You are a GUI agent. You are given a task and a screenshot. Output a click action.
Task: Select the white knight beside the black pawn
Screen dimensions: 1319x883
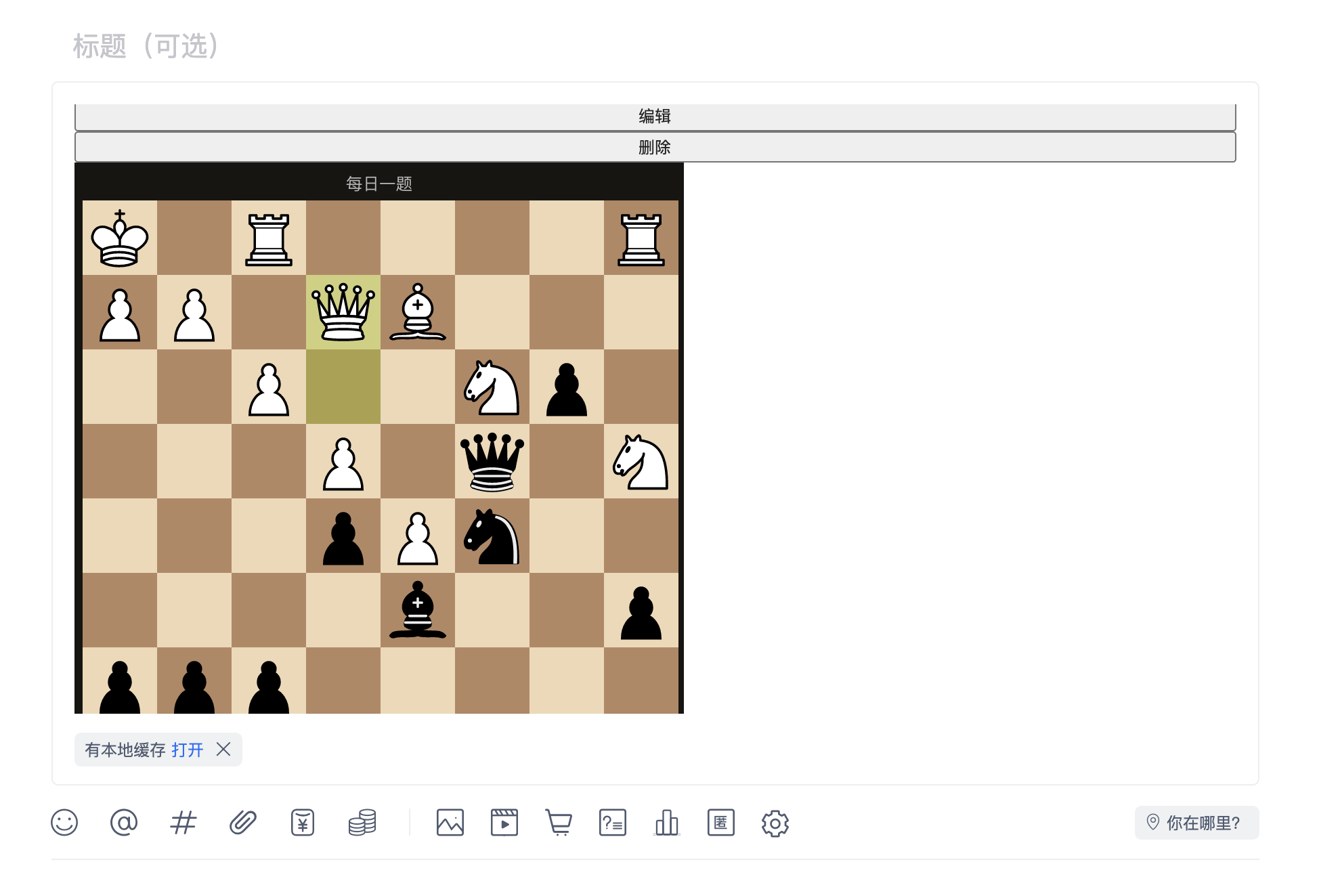click(x=492, y=387)
